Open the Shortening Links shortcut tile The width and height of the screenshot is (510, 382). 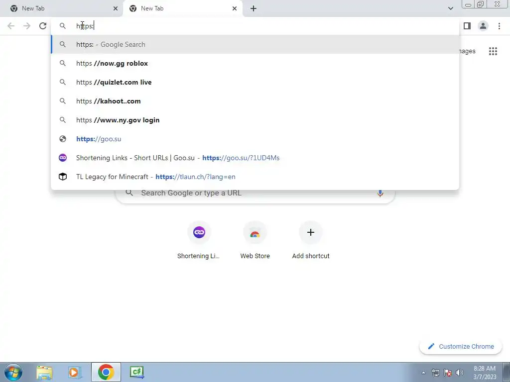[x=199, y=241]
